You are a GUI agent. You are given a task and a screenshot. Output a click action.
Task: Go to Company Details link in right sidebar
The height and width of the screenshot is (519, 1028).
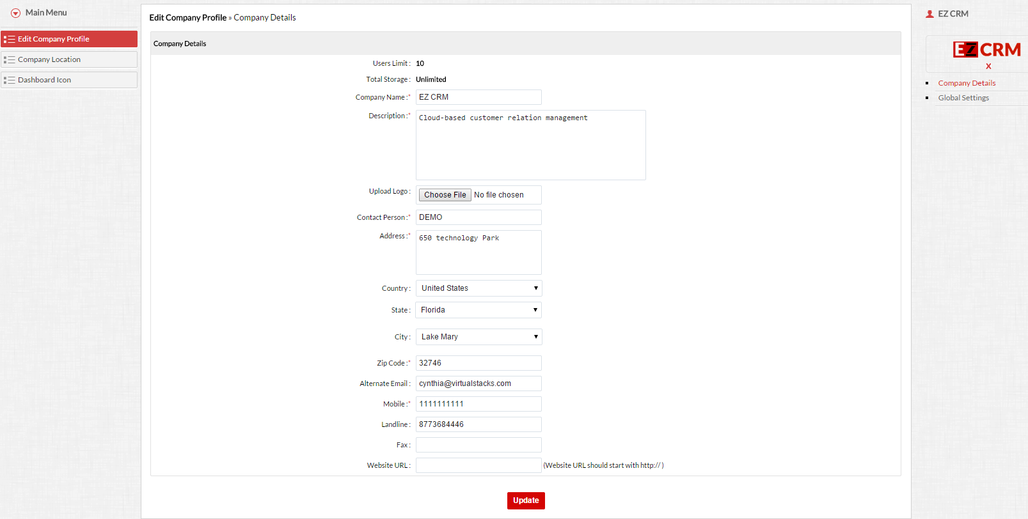click(x=967, y=83)
